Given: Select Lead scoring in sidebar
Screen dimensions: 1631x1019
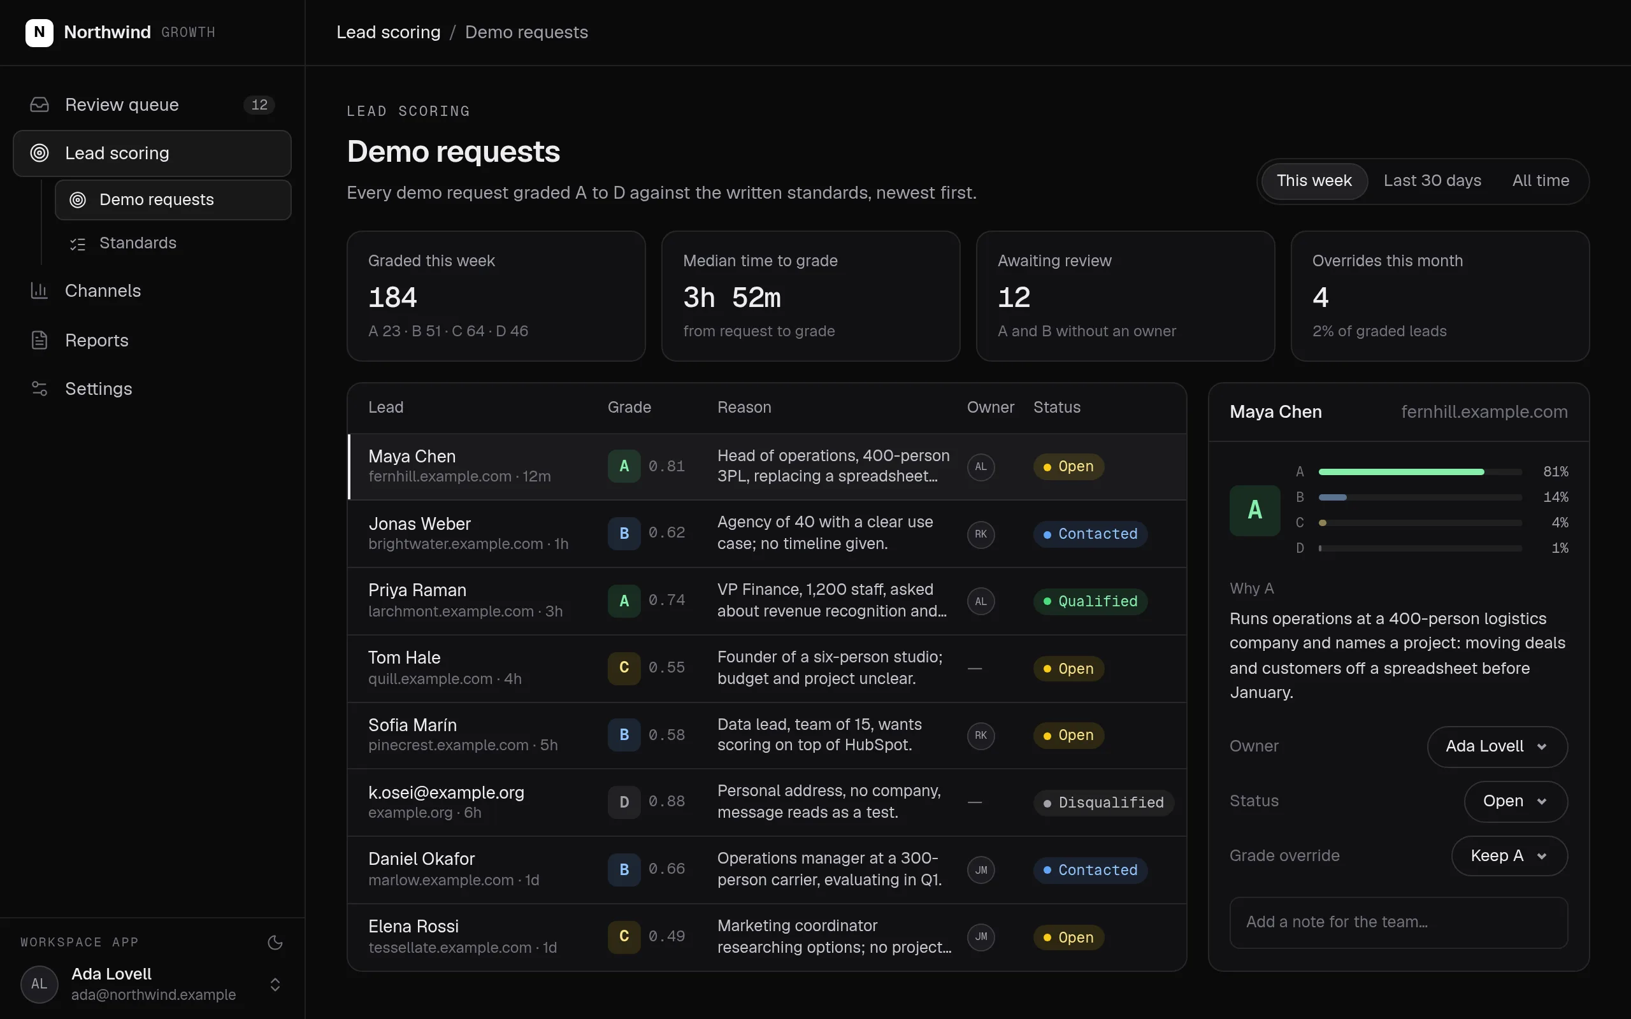Looking at the screenshot, I should (x=152, y=153).
